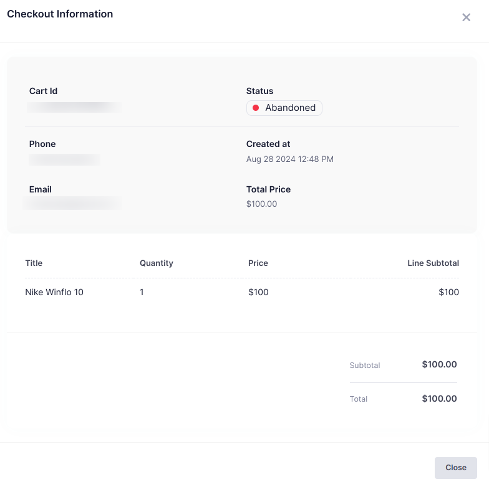Click the Total Price $100.00 value
The width and height of the screenshot is (489, 487).
(x=262, y=204)
